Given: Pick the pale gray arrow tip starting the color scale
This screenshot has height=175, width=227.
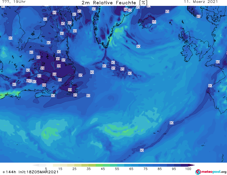Looking at the screenshot, I should coord(36,165).
